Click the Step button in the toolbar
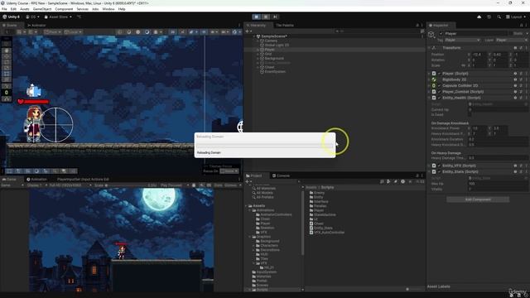 coord(275,17)
